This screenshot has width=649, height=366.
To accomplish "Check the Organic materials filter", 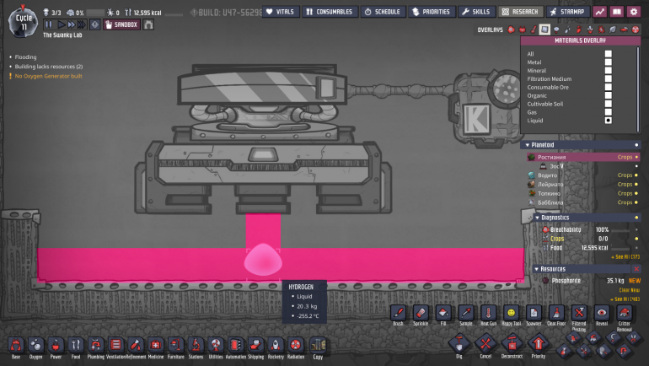I will (608, 95).
